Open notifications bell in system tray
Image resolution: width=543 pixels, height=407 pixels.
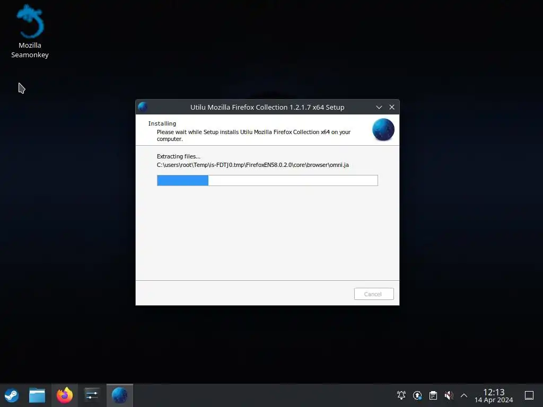(401, 395)
